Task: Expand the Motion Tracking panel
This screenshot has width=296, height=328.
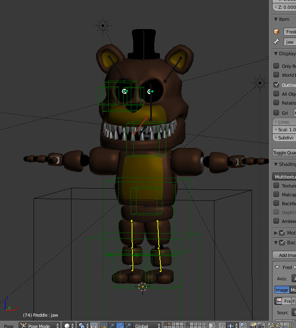Action: coord(276,233)
